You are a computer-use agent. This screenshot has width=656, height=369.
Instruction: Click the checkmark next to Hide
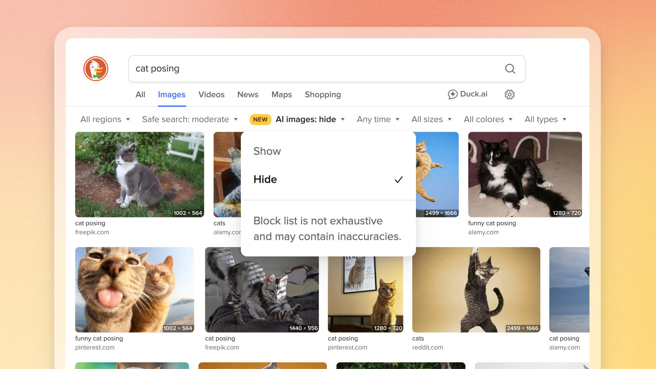pyautogui.click(x=398, y=180)
